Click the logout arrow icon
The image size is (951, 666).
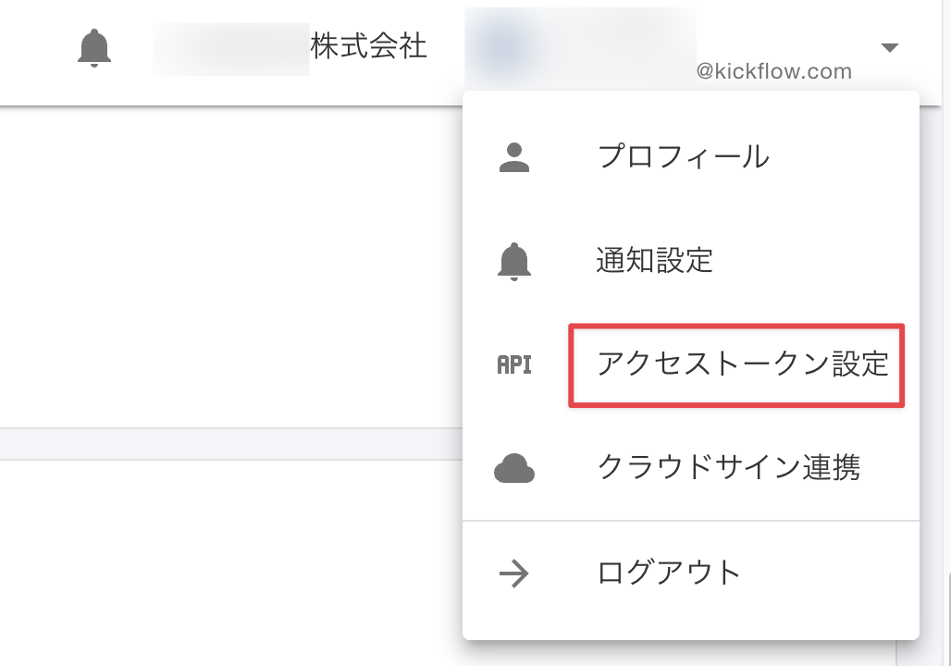pos(514,572)
